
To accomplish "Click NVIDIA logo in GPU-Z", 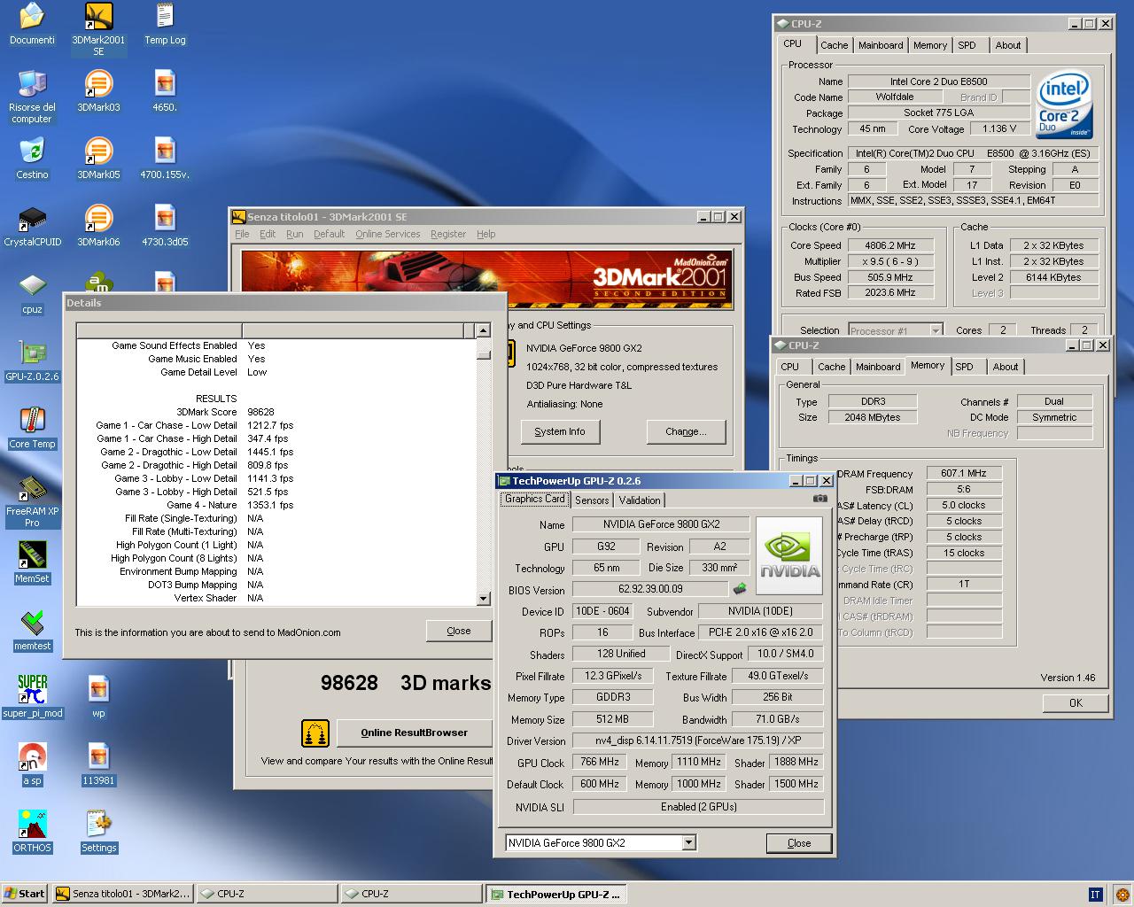I will click(789, 556).
